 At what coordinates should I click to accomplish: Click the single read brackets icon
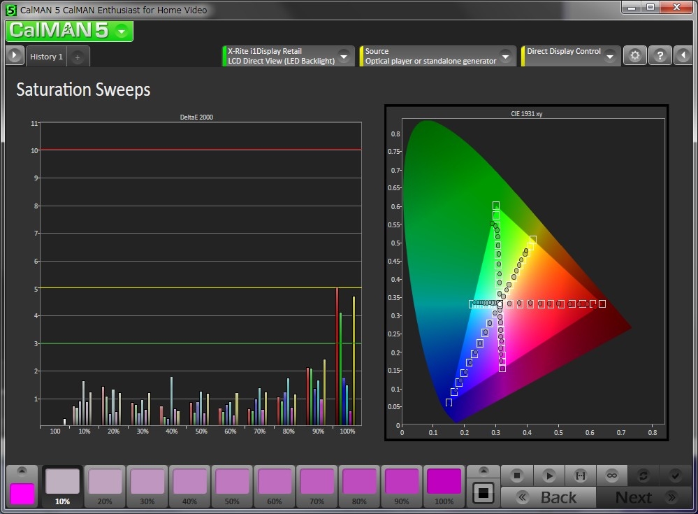pyautogui.click(x=580, y=476)
